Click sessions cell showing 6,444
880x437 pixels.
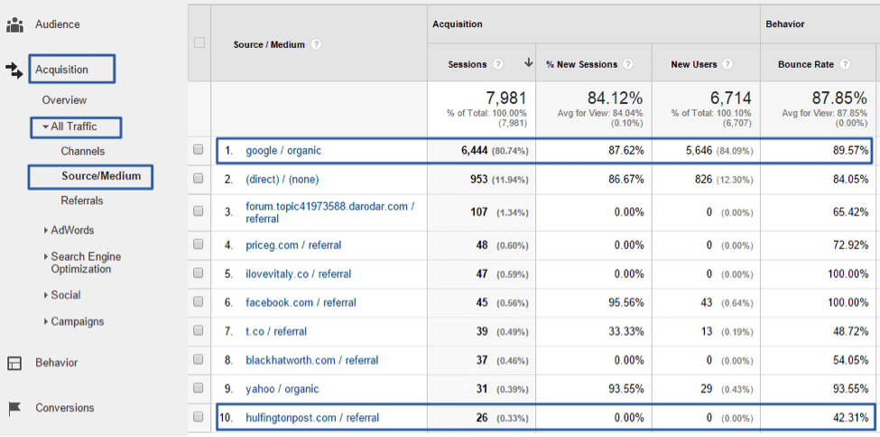tap(474, 151)
